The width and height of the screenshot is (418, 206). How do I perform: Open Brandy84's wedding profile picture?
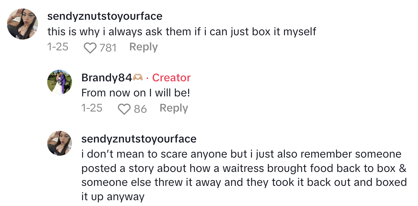click(x=60, y=82)
